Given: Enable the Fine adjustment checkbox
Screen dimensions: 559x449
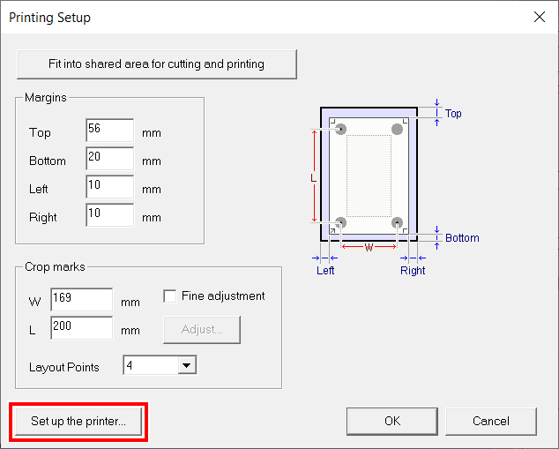Looking at the screenshot, I should tap(170, 296).
